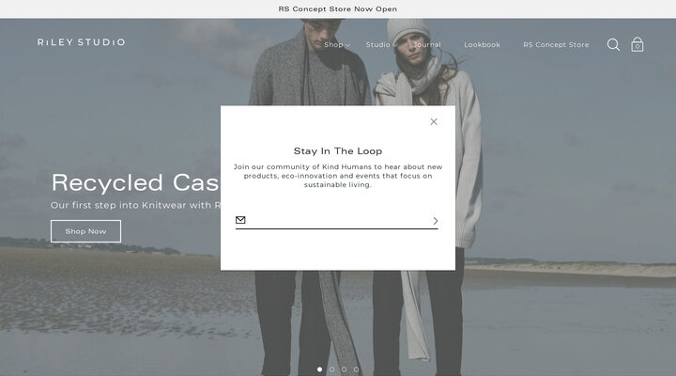Click the RS Concept Store Now Open banner

click(338, 9)
